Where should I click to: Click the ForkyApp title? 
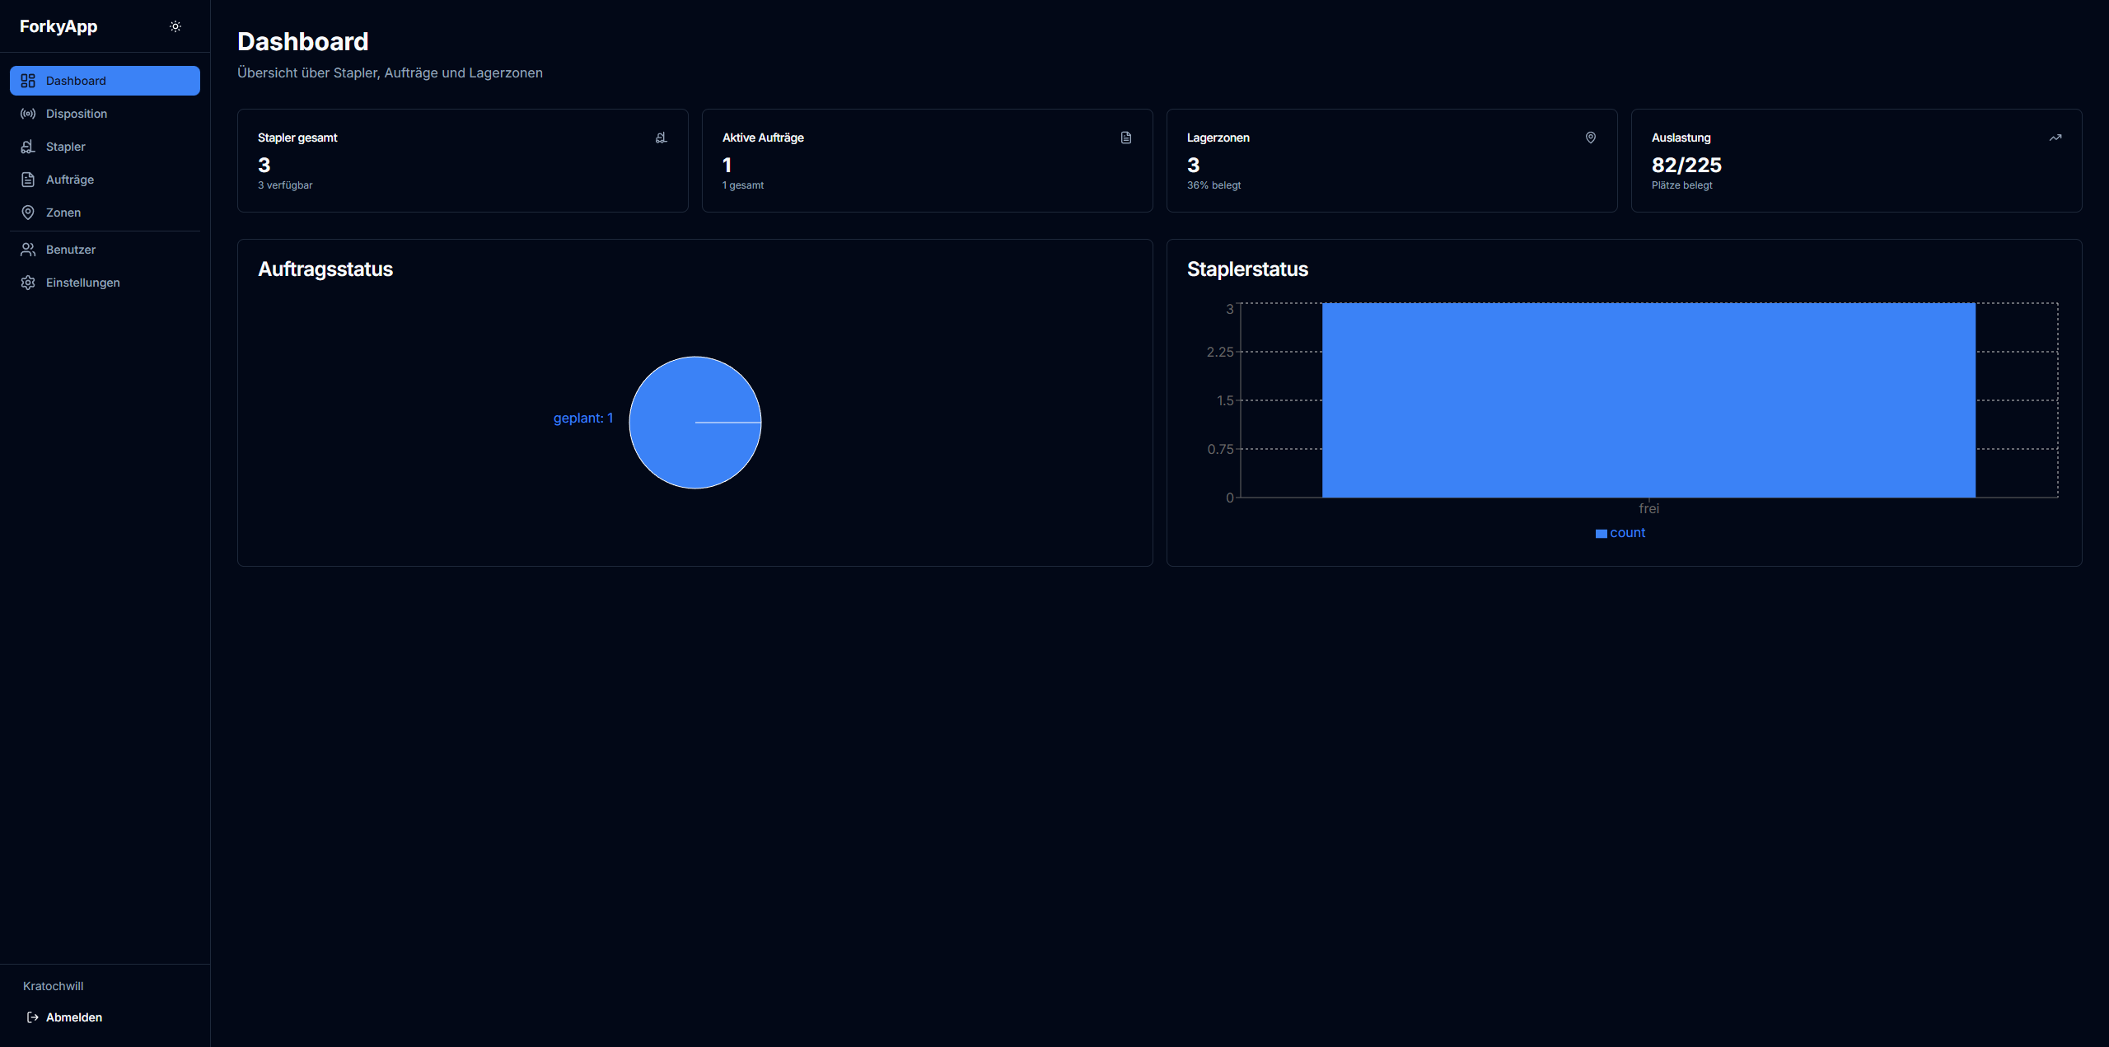[58, 26]
